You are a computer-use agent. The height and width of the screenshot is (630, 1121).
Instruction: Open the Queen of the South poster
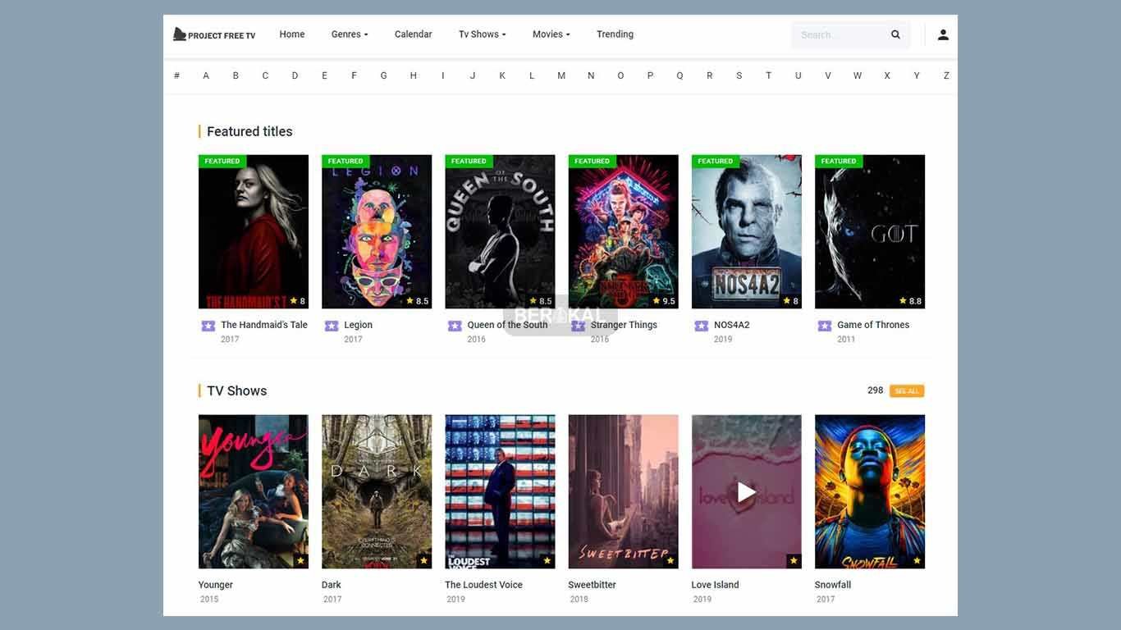500,232
